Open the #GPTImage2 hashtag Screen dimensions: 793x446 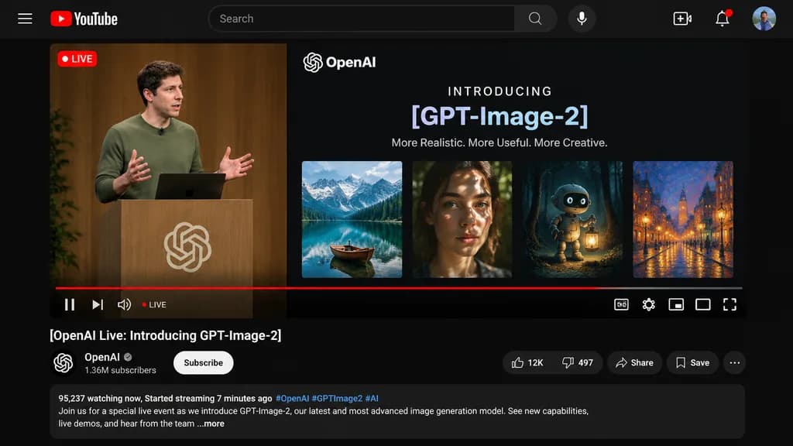338,399
